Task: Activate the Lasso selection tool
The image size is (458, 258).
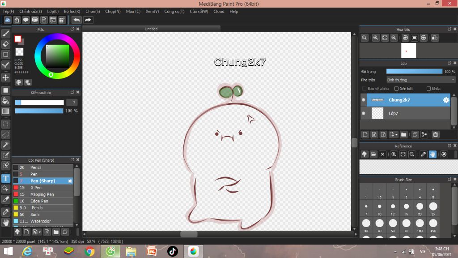Action: pyautogui.click(x=5, y=134)
